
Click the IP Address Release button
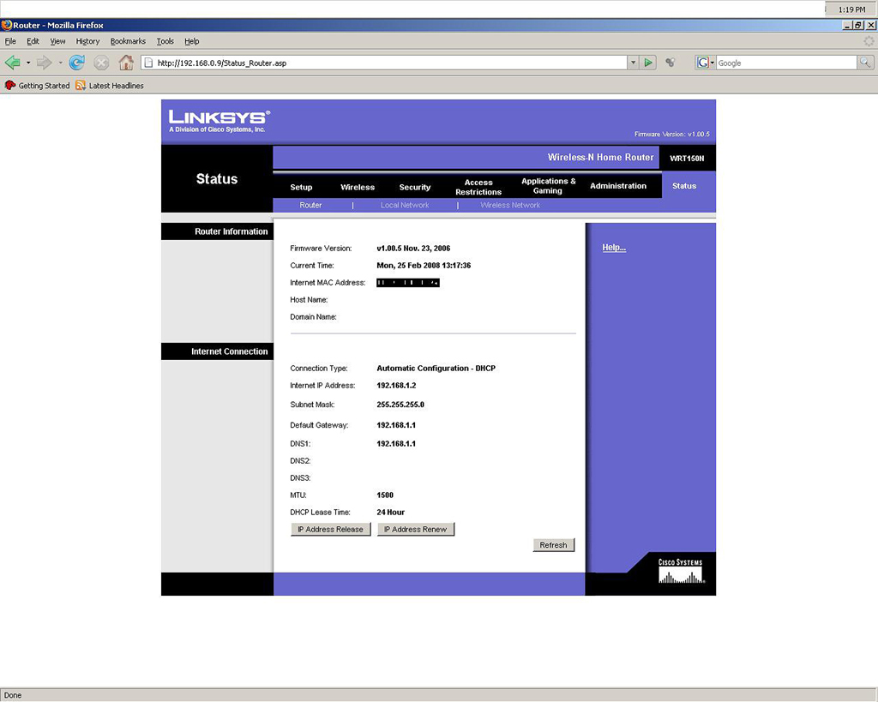click(x=330, y=530)
